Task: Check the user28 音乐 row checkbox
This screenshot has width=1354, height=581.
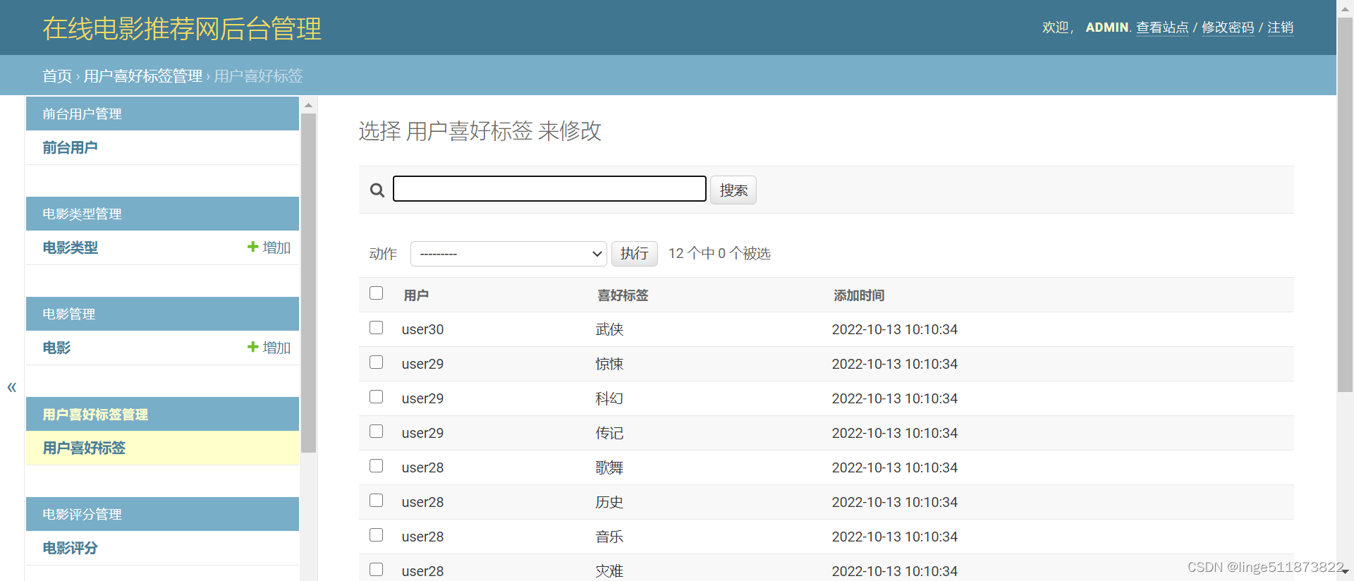Action: coord(377,535)
